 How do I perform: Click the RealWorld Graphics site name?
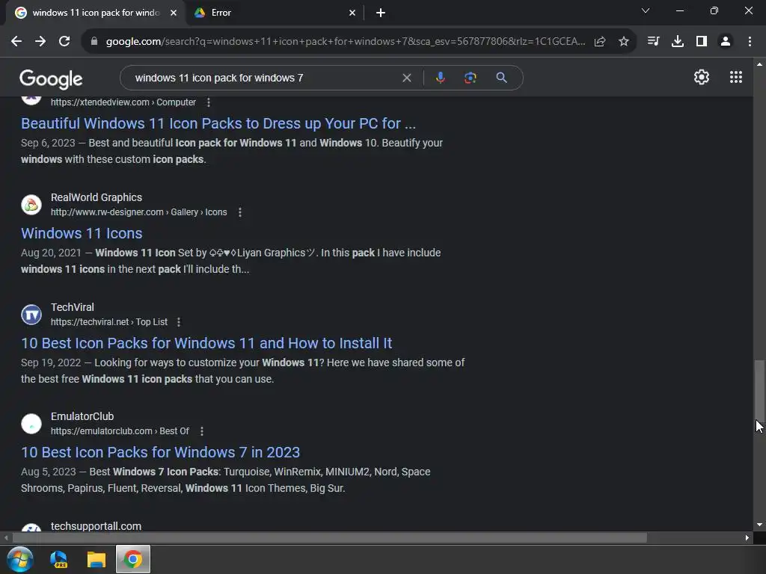[x=96, y=197]
